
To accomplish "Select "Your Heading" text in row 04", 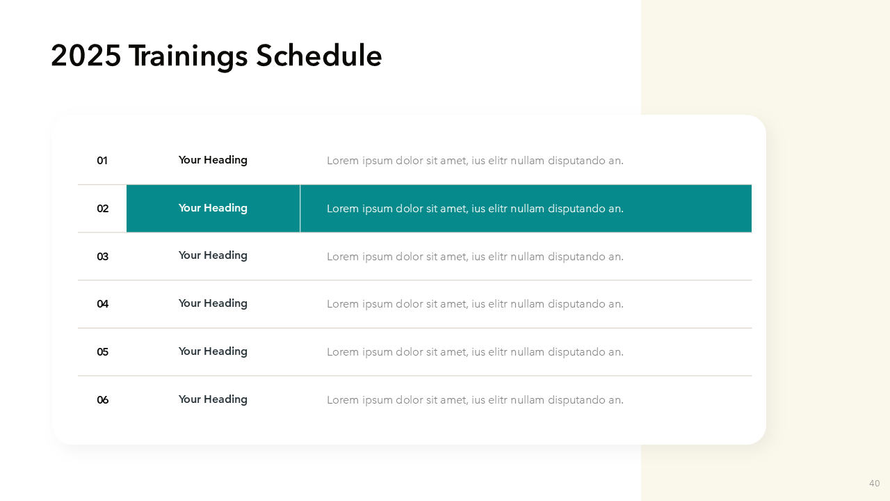I will click(x=213, y=303).
